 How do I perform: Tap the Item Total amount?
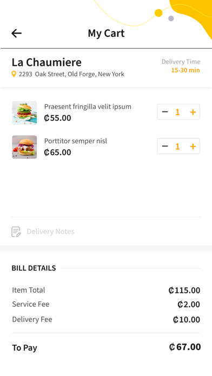pyautogui.click(x=184, y=291)
